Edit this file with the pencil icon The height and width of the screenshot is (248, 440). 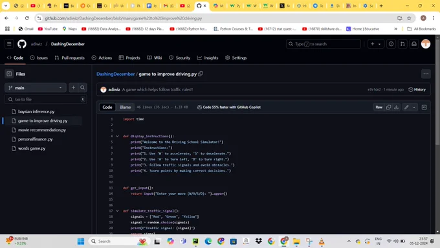point(406,107)
